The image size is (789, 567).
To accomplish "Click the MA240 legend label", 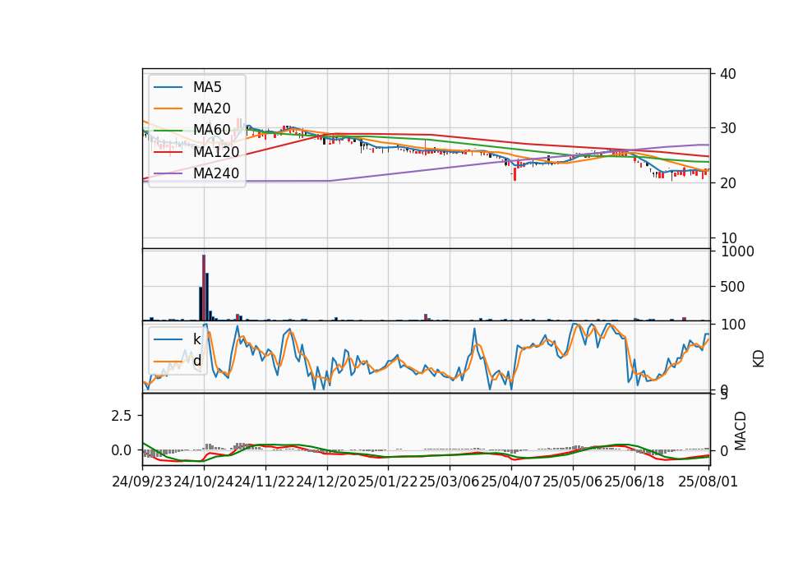I will (x=216, y=173).
